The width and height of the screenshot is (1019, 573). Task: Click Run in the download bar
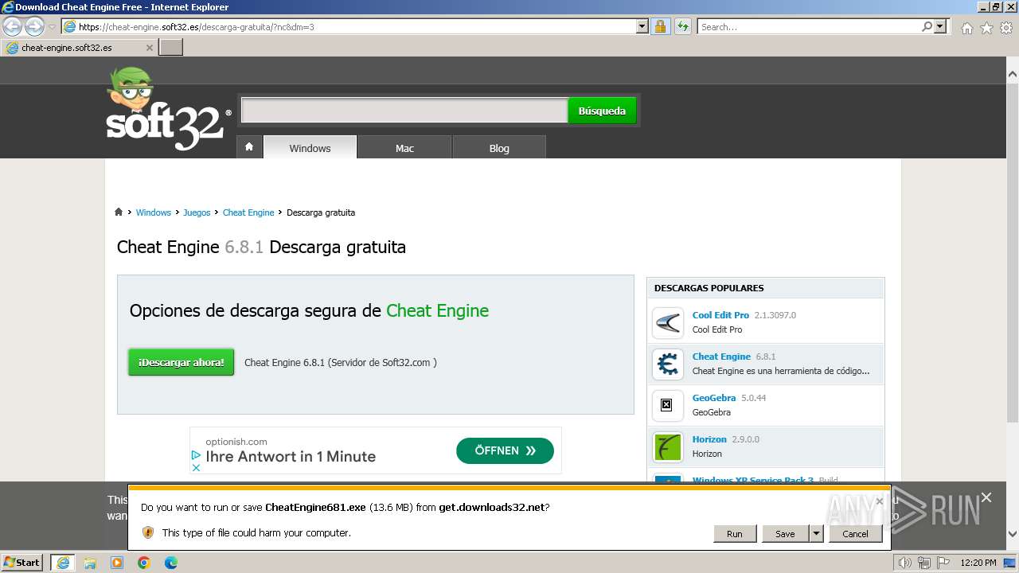[x=734, y=534]
